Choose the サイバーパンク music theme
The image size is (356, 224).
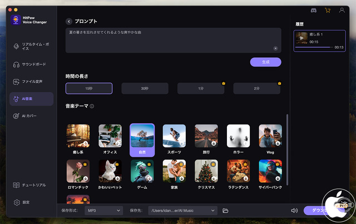tap(270, 175)
